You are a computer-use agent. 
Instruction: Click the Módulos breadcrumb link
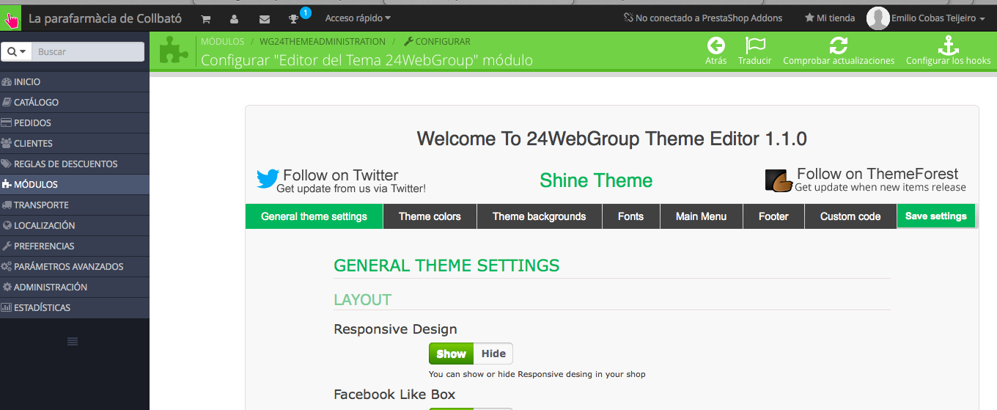tap(223, 42)
